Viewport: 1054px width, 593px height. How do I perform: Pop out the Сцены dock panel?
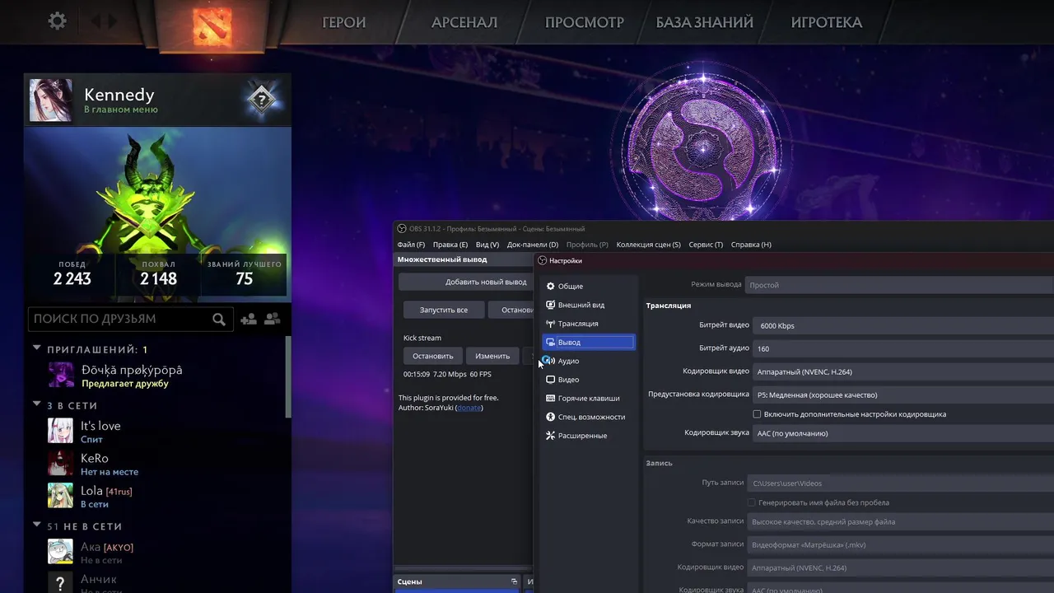point(514,581)
